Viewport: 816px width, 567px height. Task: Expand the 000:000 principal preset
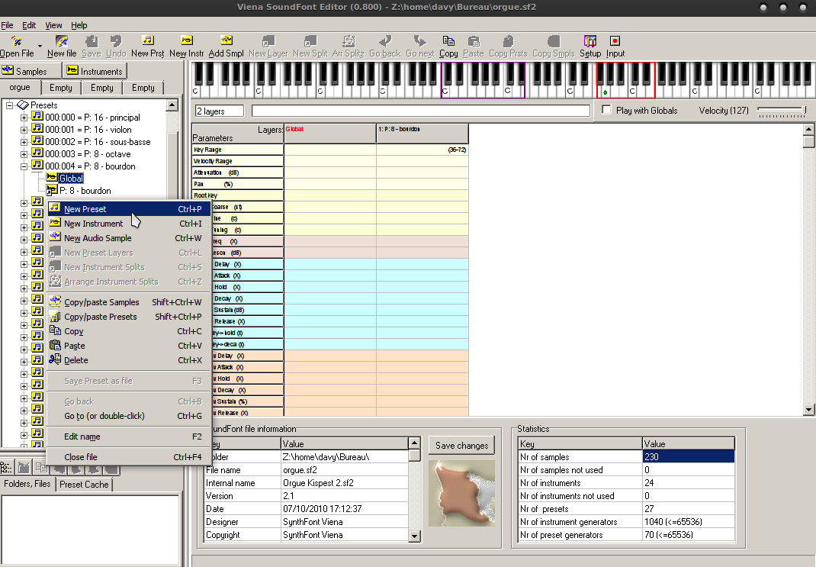click(24, 118)
